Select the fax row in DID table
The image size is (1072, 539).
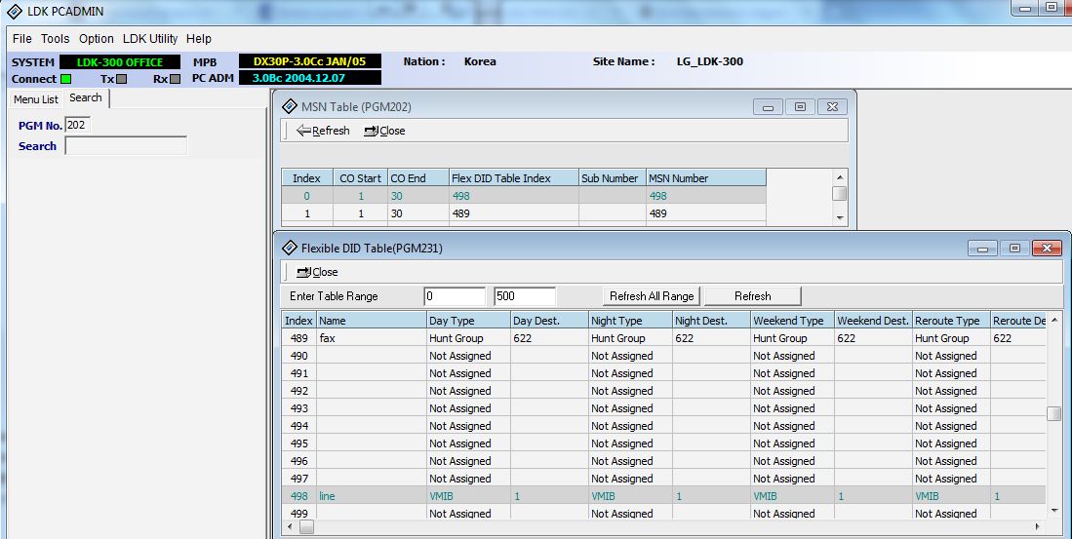371,338
